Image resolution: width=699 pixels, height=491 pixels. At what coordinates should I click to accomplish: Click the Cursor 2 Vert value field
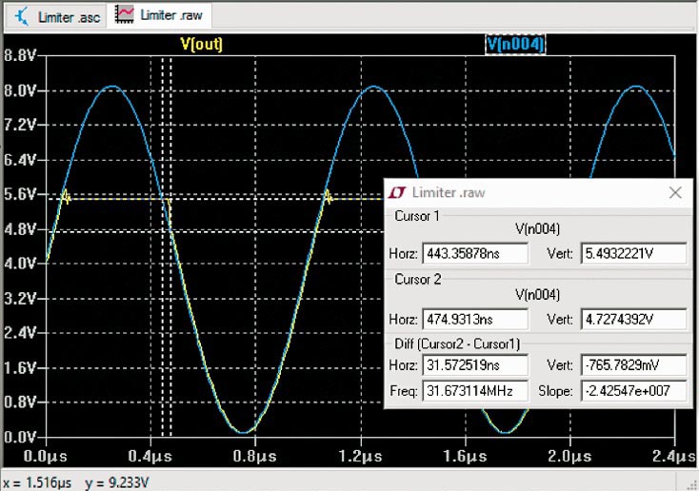[x=632, y=319]
